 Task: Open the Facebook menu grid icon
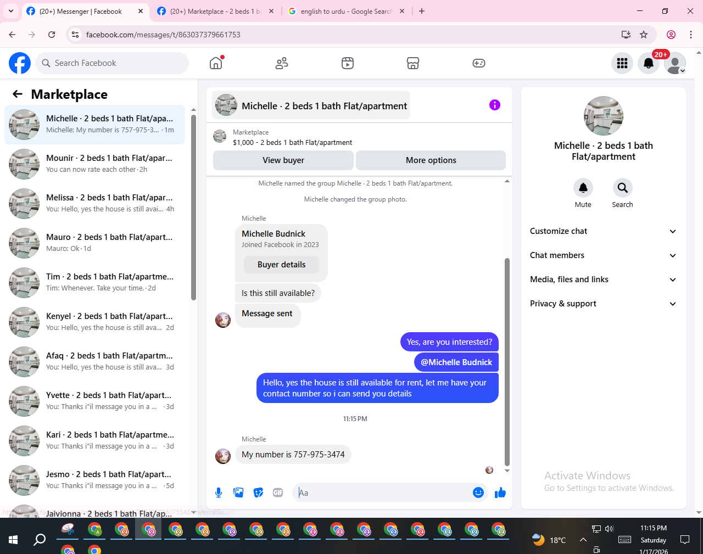[622, 63]
